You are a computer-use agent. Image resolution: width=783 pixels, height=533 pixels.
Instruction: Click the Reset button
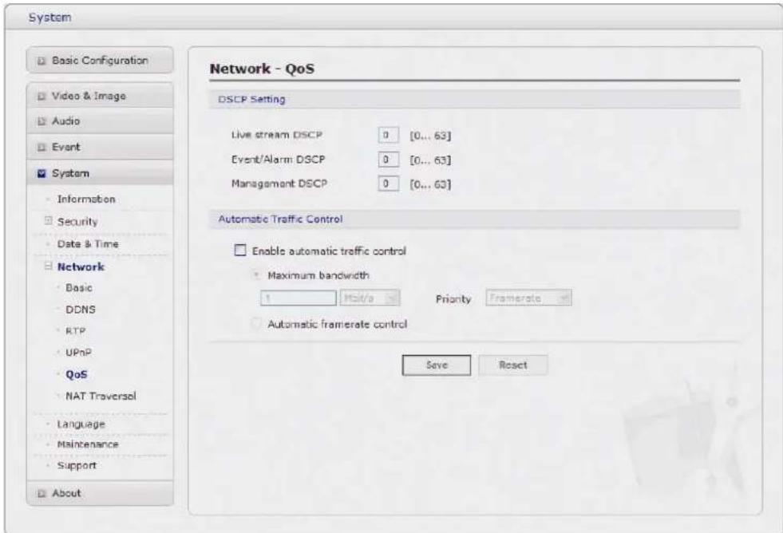[513, 365]
